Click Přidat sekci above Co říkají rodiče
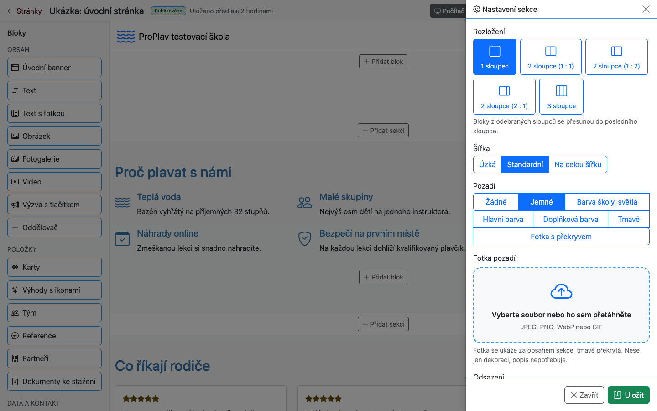657x411 pixels. (383, 324)
